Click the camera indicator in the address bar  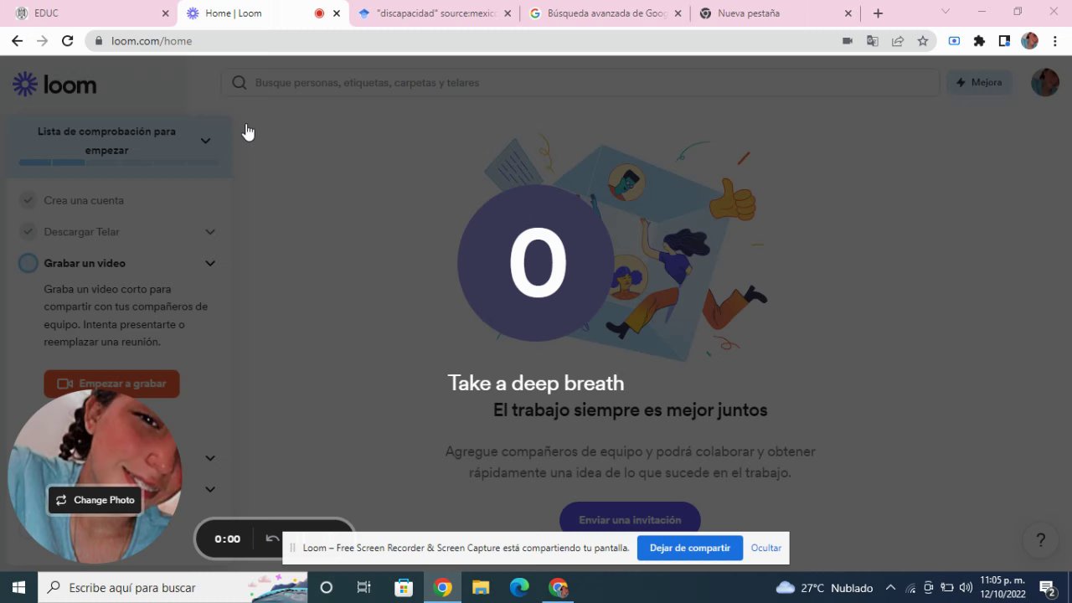[x=848, y=40]
